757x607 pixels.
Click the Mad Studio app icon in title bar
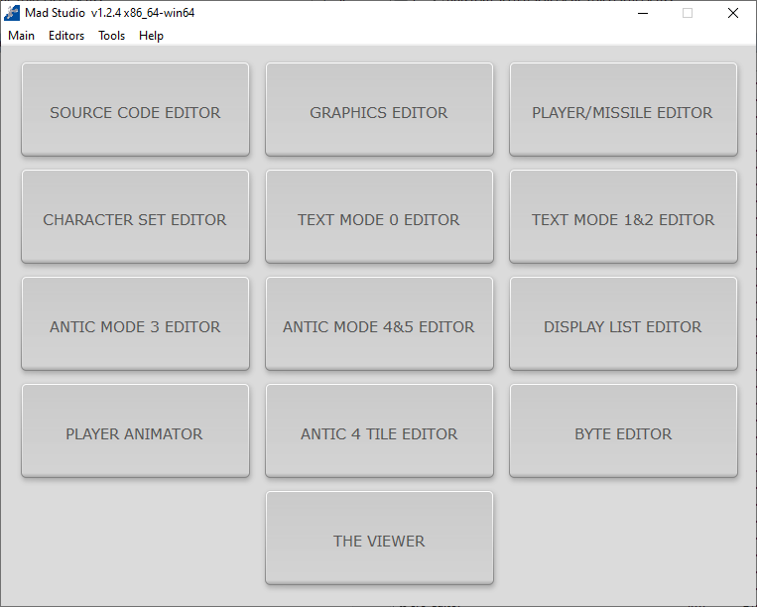point(13,13)
